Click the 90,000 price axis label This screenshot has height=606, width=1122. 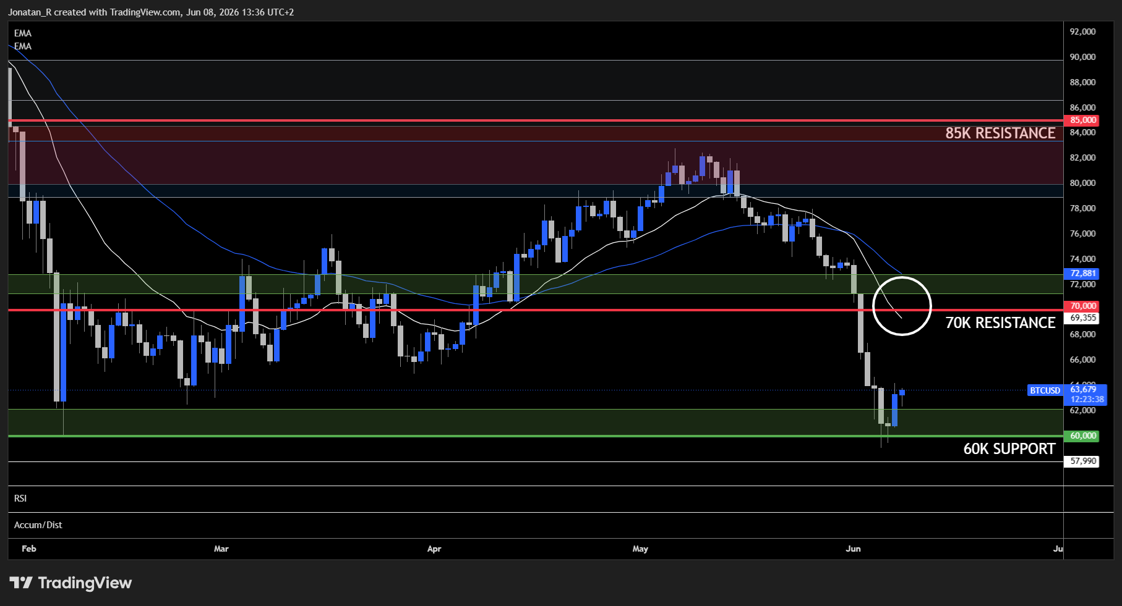[x=1082, y=57]
